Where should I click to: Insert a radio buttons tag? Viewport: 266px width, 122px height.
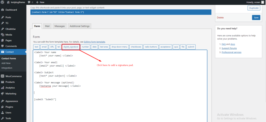pyautogui.click(x=151, y=47)
